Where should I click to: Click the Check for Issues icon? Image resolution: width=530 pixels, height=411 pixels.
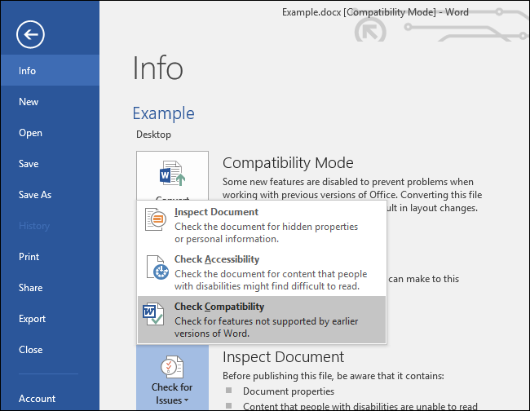click(172, 367)
